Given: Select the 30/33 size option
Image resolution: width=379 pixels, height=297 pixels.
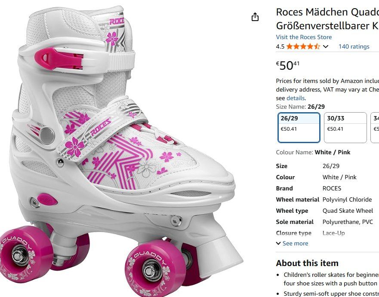Looking at the screenshot, I should click(345, 128).
